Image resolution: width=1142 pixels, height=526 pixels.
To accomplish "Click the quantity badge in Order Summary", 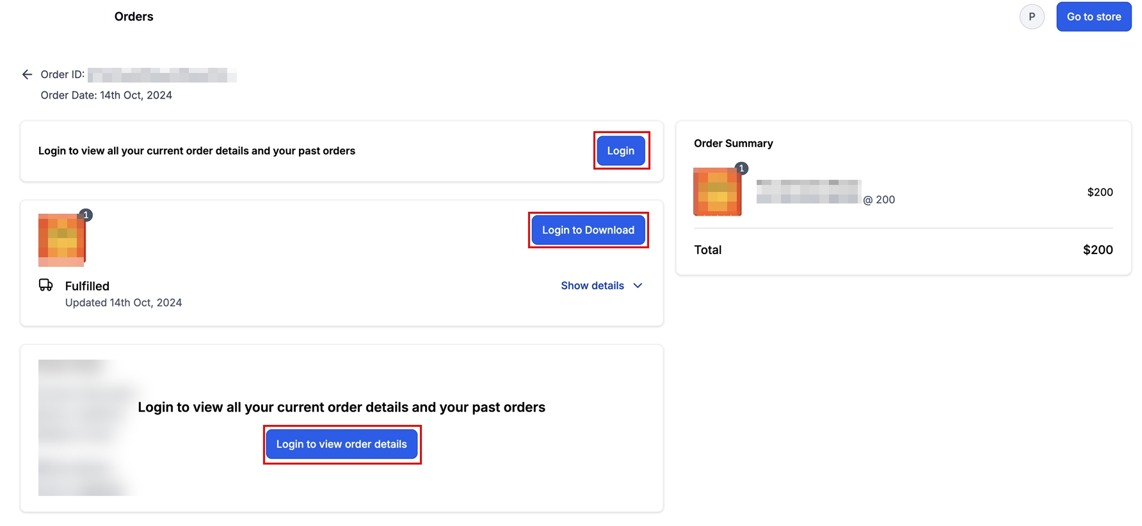I will (741, 168).
